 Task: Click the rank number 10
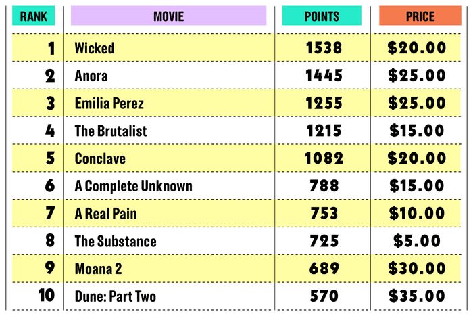pos(47,295)
